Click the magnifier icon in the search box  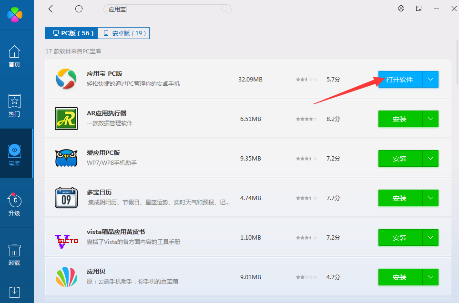tap(224, 9)
